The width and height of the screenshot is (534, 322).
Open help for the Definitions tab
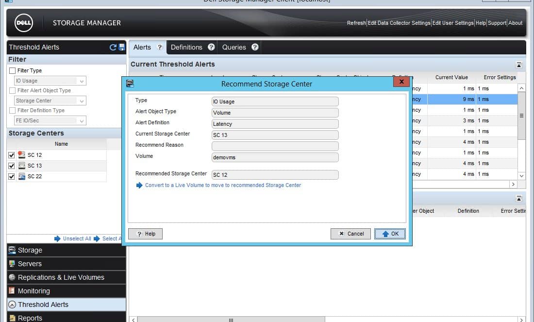211,47
